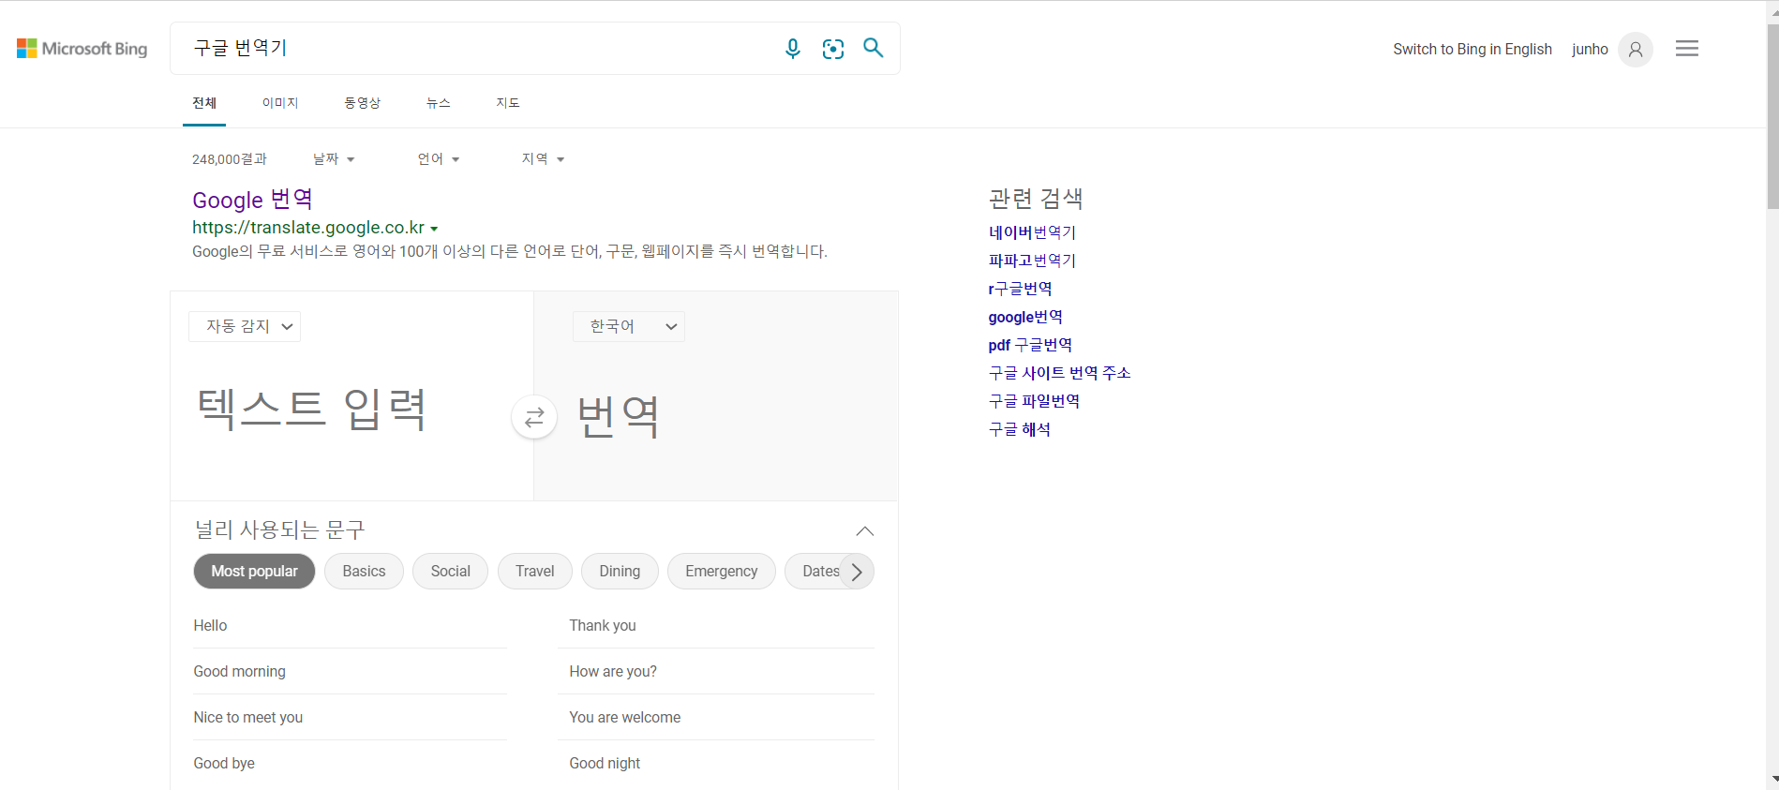Switch to the 지도 tab
The image size is (1779, 790).
[508, 103]
